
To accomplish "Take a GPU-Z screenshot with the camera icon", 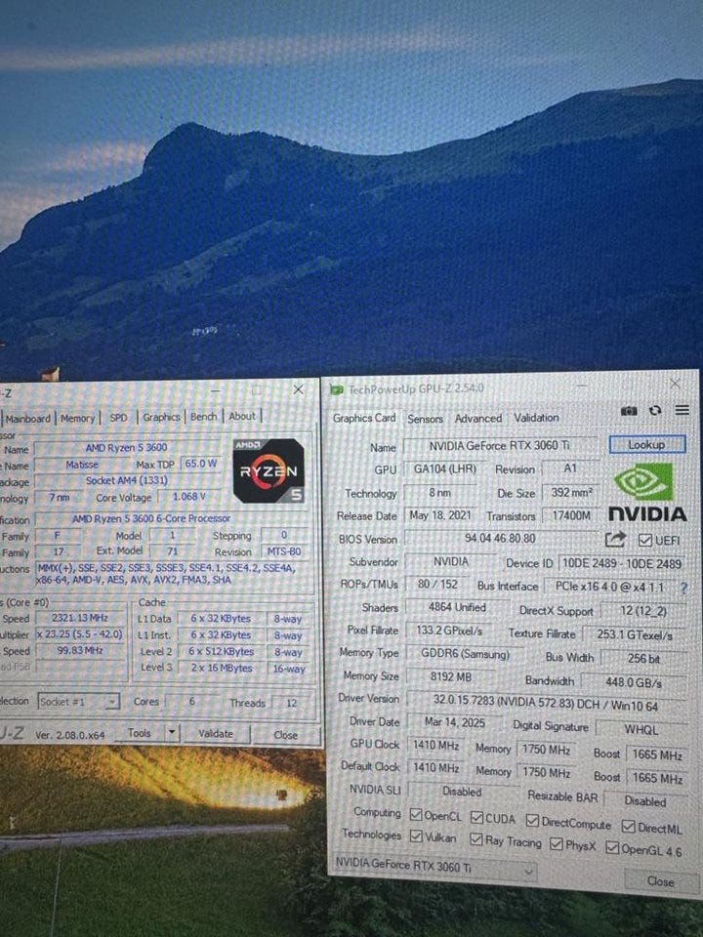I will (x=628, y=411).
